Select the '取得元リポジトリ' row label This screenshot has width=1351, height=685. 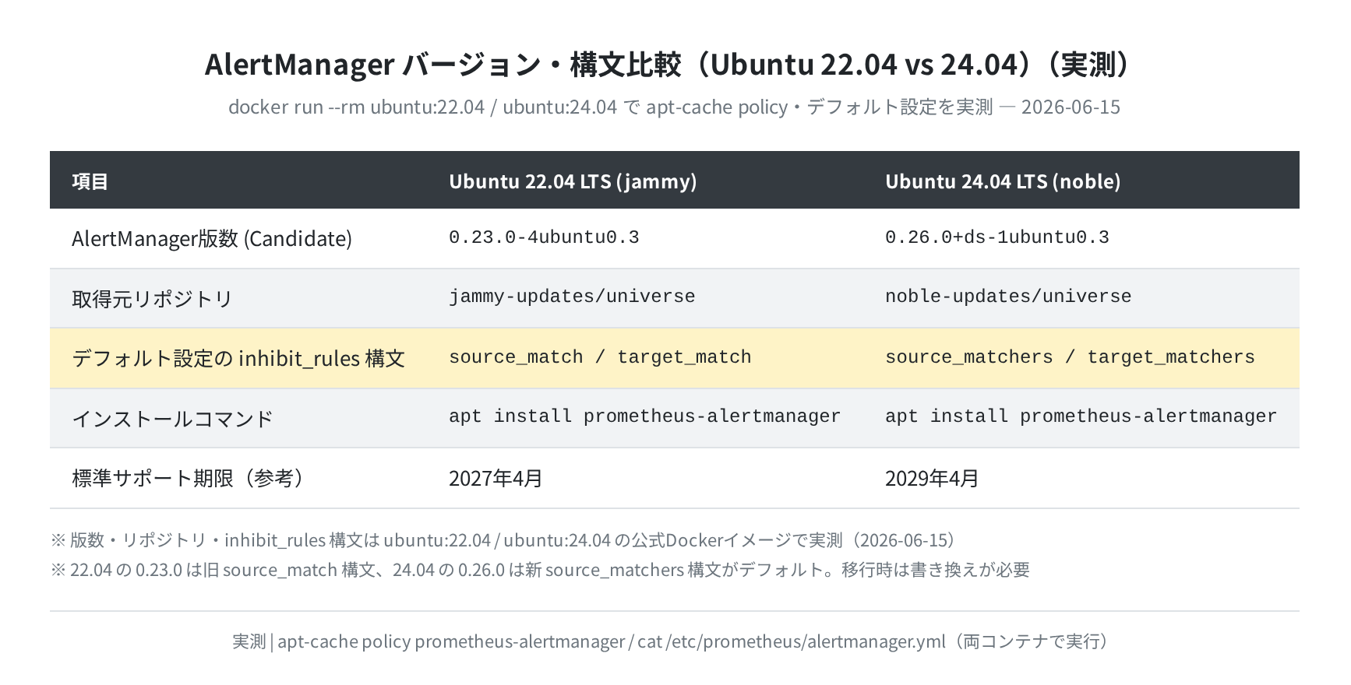[153, 298]
